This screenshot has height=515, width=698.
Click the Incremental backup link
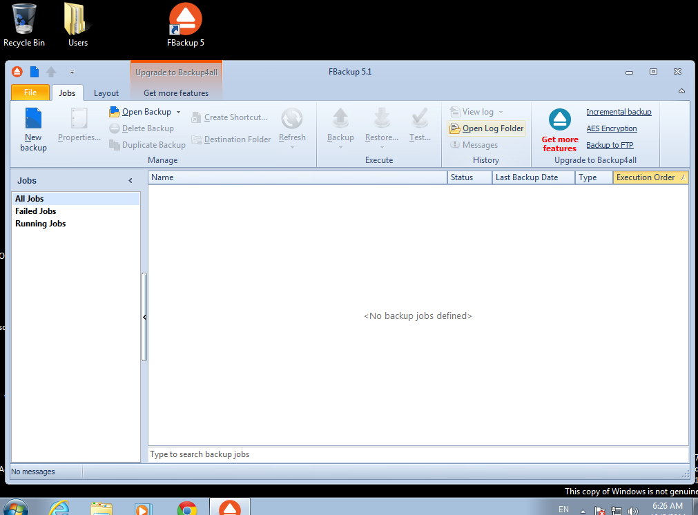[x=619, y=112]
